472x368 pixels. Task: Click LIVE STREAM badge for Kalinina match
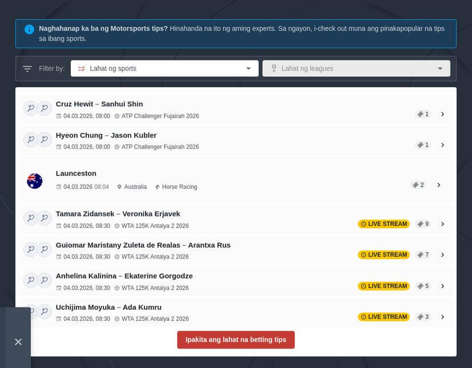pos(384,286)
